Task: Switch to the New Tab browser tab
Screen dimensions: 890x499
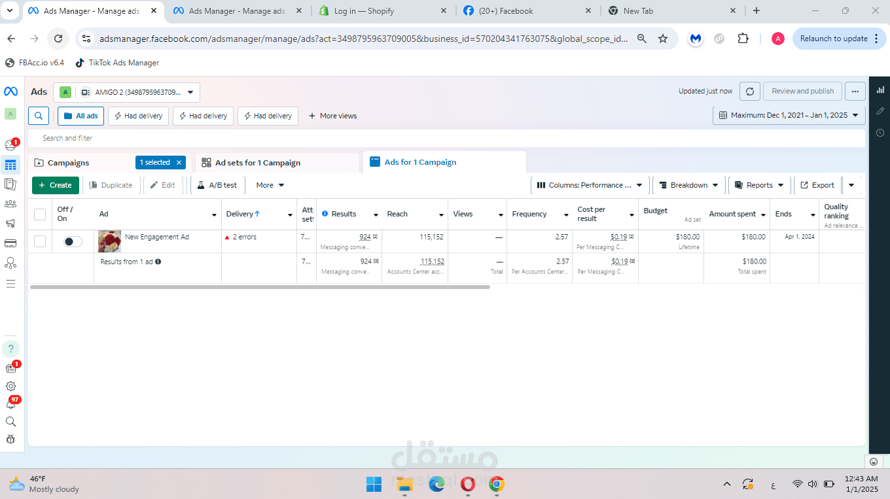Action: point(673,11)
